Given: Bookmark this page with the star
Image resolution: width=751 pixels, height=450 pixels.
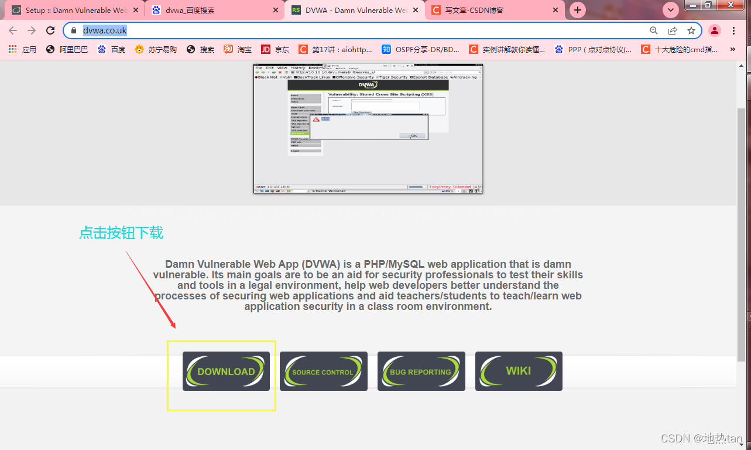Looking at the screenshot, I should pyautogui.click(x=691, y=30).
